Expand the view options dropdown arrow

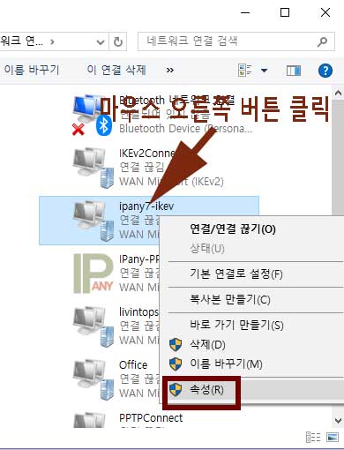(x=264, y=71)
